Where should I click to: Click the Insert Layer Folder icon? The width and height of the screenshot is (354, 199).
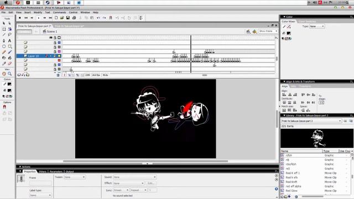pos(28,75)
